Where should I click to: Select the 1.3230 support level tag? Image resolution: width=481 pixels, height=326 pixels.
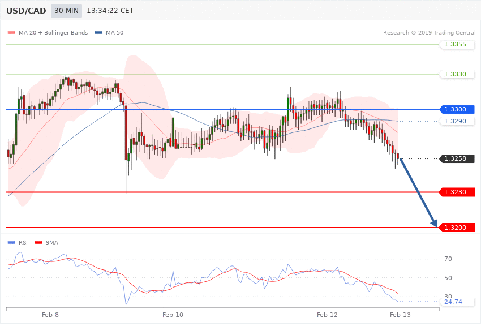[x=457, y=192]
